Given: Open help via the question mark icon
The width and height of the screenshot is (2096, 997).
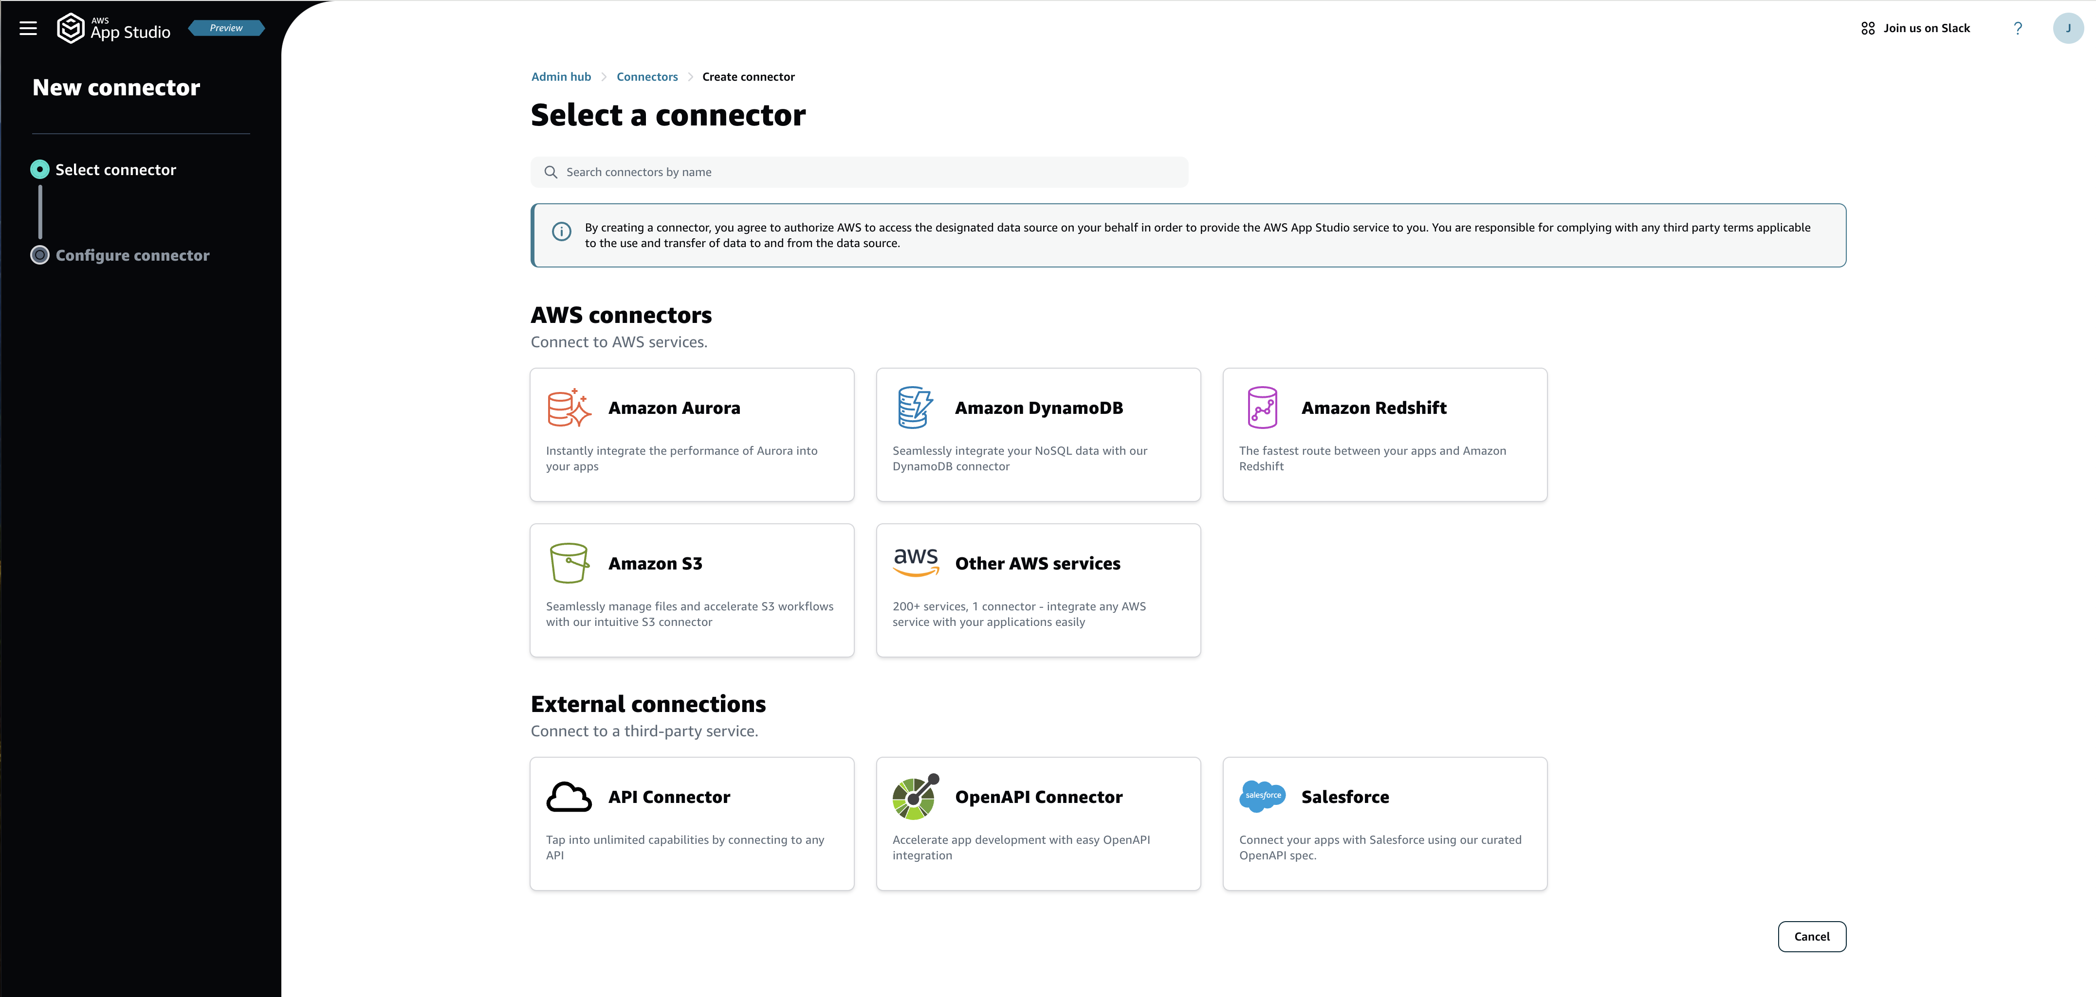Looking at the screenshot, I should pyautogui.click(x=2018, y=29).
